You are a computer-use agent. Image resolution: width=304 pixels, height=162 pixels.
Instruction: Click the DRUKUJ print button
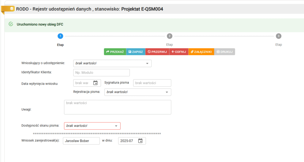point(224,52)
